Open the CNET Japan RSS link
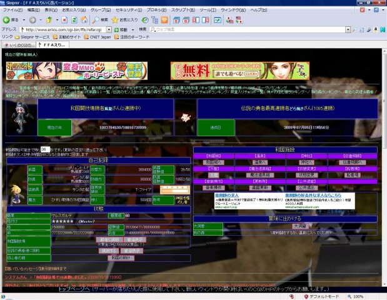Viewport: 387px width, 300px height. point(98,37)
